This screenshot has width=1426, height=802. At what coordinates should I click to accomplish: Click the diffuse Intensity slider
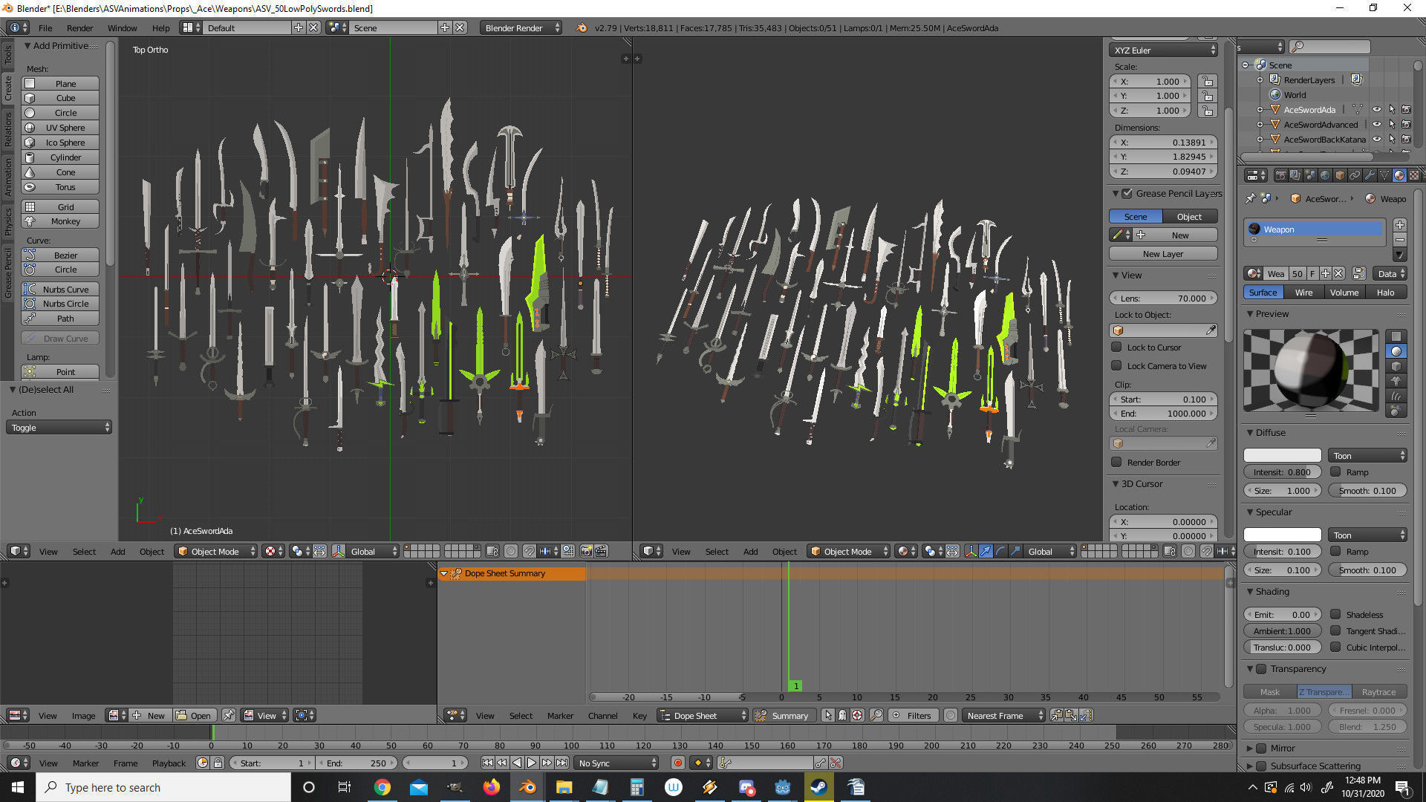(x=1283, y=472)
